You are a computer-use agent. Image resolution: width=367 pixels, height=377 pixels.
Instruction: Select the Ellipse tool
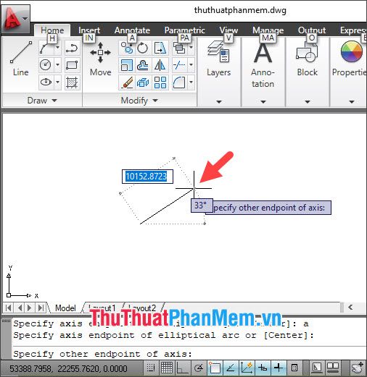click(x=46, y=82)
